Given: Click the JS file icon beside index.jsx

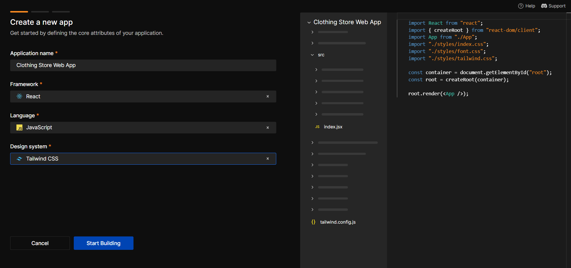Looking at the screenshot, I should (317, 127).
